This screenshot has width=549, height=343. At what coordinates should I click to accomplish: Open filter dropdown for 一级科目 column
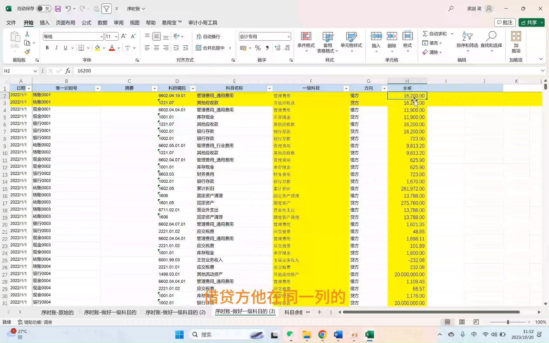[346, 89]
